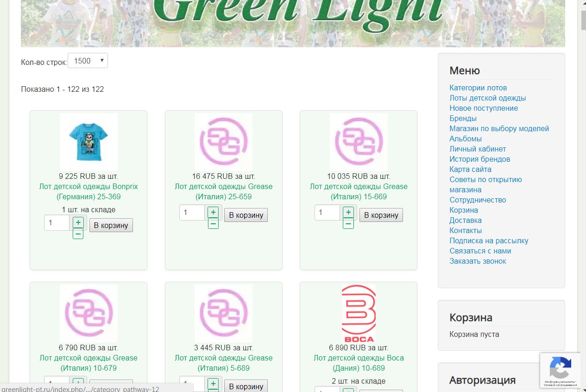586x392 pixels.
Task: Open Корзина link in the menu
Action: (464, 210)
